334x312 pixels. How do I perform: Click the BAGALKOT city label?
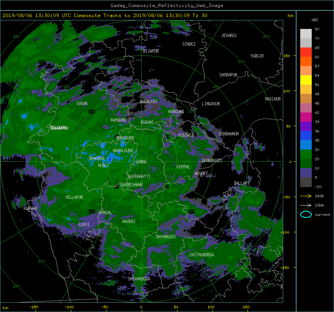pyautogui.click(x=148, y=102)
